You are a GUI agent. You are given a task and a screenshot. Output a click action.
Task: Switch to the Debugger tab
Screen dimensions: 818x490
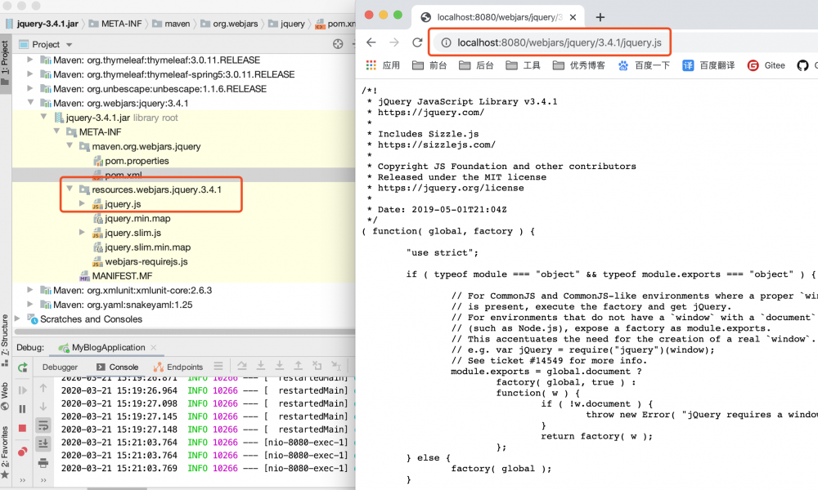coord(61,367)
